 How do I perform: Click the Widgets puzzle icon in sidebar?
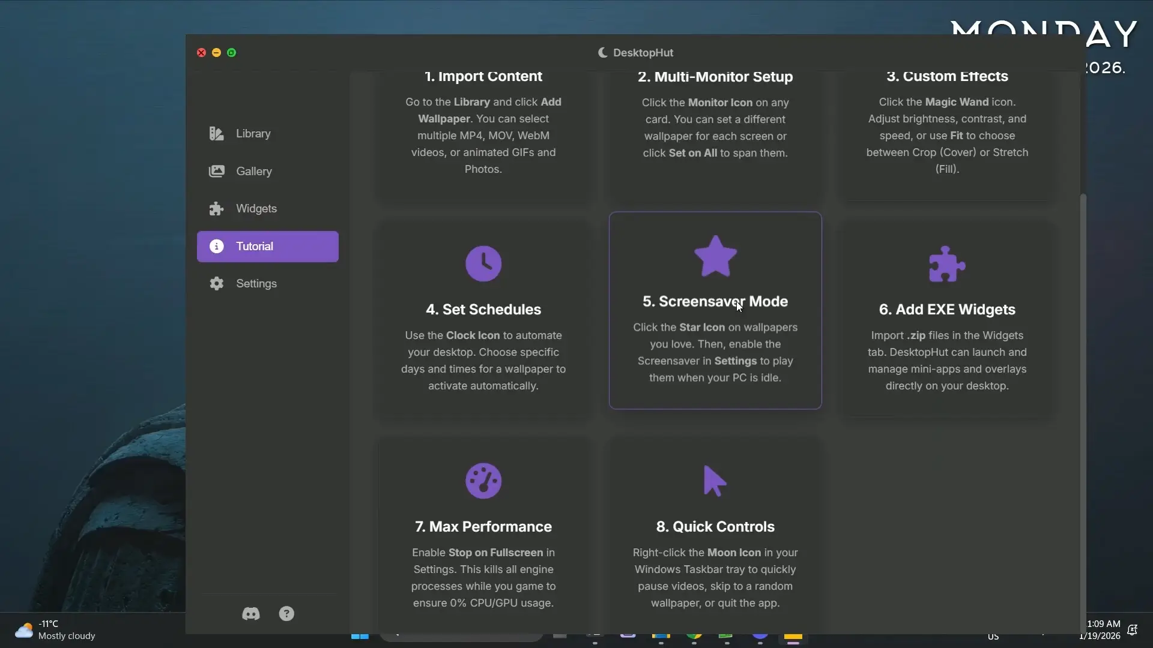216,209
